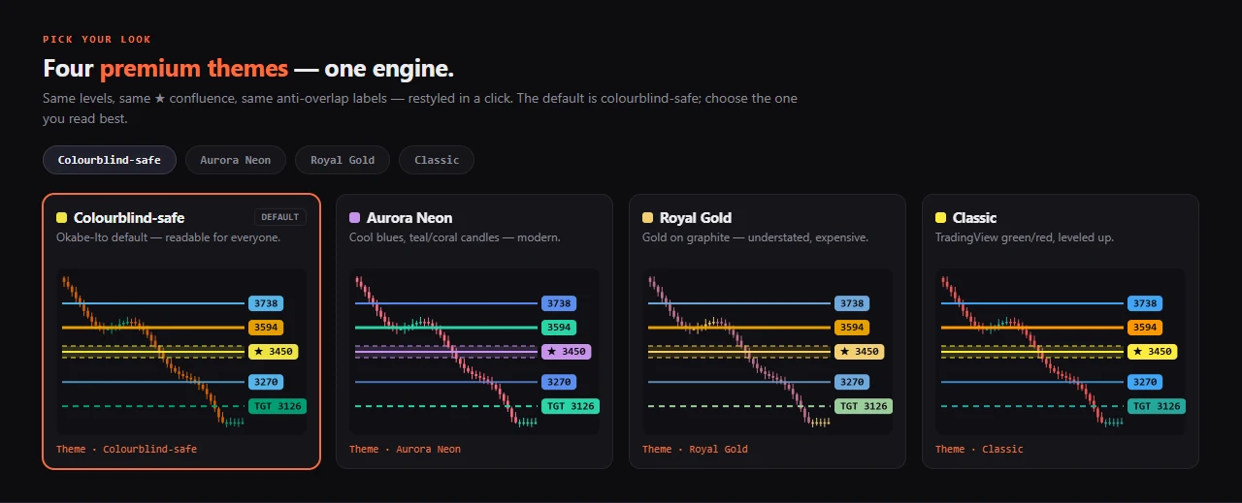Click the TGT 3126 label in the Colourblind-safe chart
Image resolution: width=1242 pixels, height=503 pixels.
point(278,406)
